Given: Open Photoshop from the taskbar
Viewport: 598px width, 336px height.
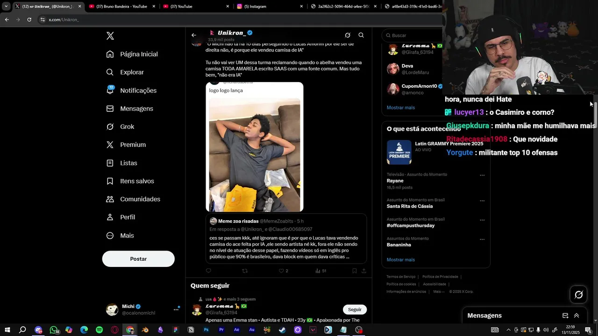Looking at the screenshot, I should pos(206,330).
